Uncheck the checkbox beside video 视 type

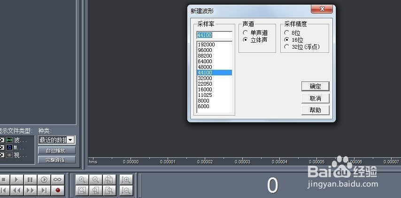pyautogui.click(x=2, y=154)
